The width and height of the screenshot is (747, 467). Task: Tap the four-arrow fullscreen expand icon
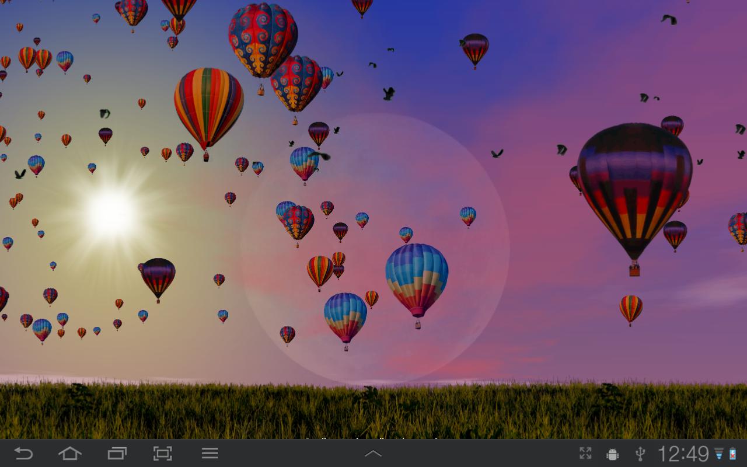click(x=585, y=454)
